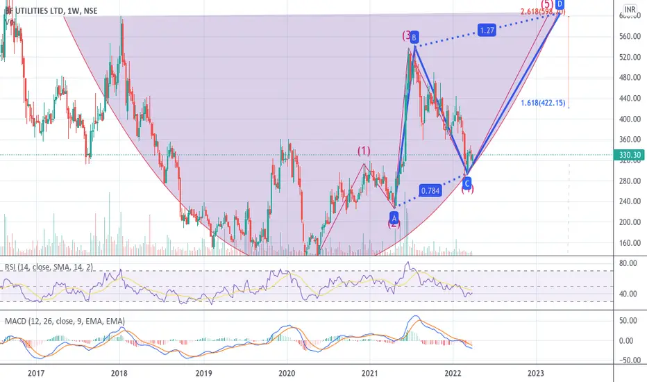Click the 80.00 value on RSI scale
647x382 pixels.
tap(628, 263)
